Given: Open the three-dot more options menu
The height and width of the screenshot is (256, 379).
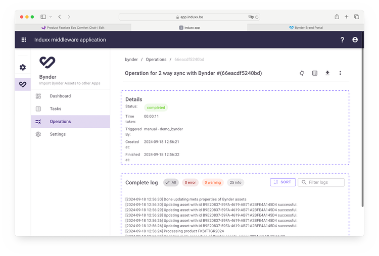Looking at the screenshot, I should pos(340,73).
